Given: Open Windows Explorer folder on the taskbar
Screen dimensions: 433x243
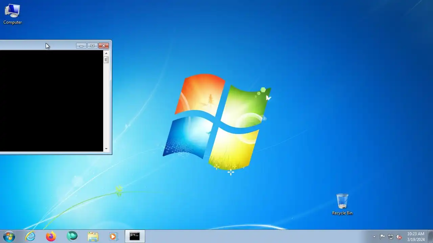Looking at the screenshot, I should tap(93, 237).
